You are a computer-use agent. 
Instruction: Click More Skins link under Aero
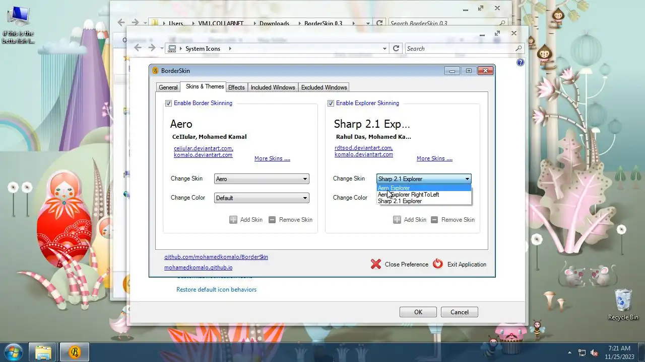pyautogui.click(x=272, y=158)
